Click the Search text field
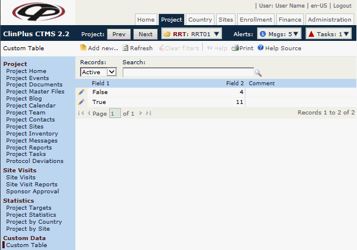Image resolution: width=357 pixels, height=250 pixels. tap(188, 72)
